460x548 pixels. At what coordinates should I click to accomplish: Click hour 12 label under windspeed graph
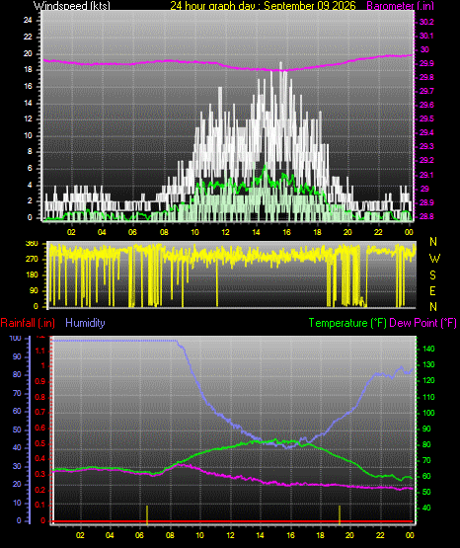tap(225, 232)
